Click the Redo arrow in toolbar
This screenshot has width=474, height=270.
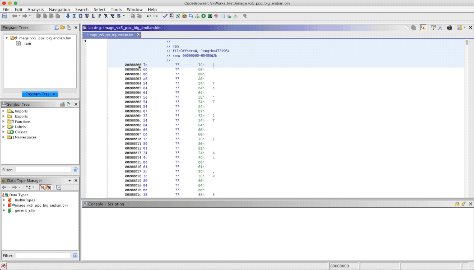(x=155, y=16)
